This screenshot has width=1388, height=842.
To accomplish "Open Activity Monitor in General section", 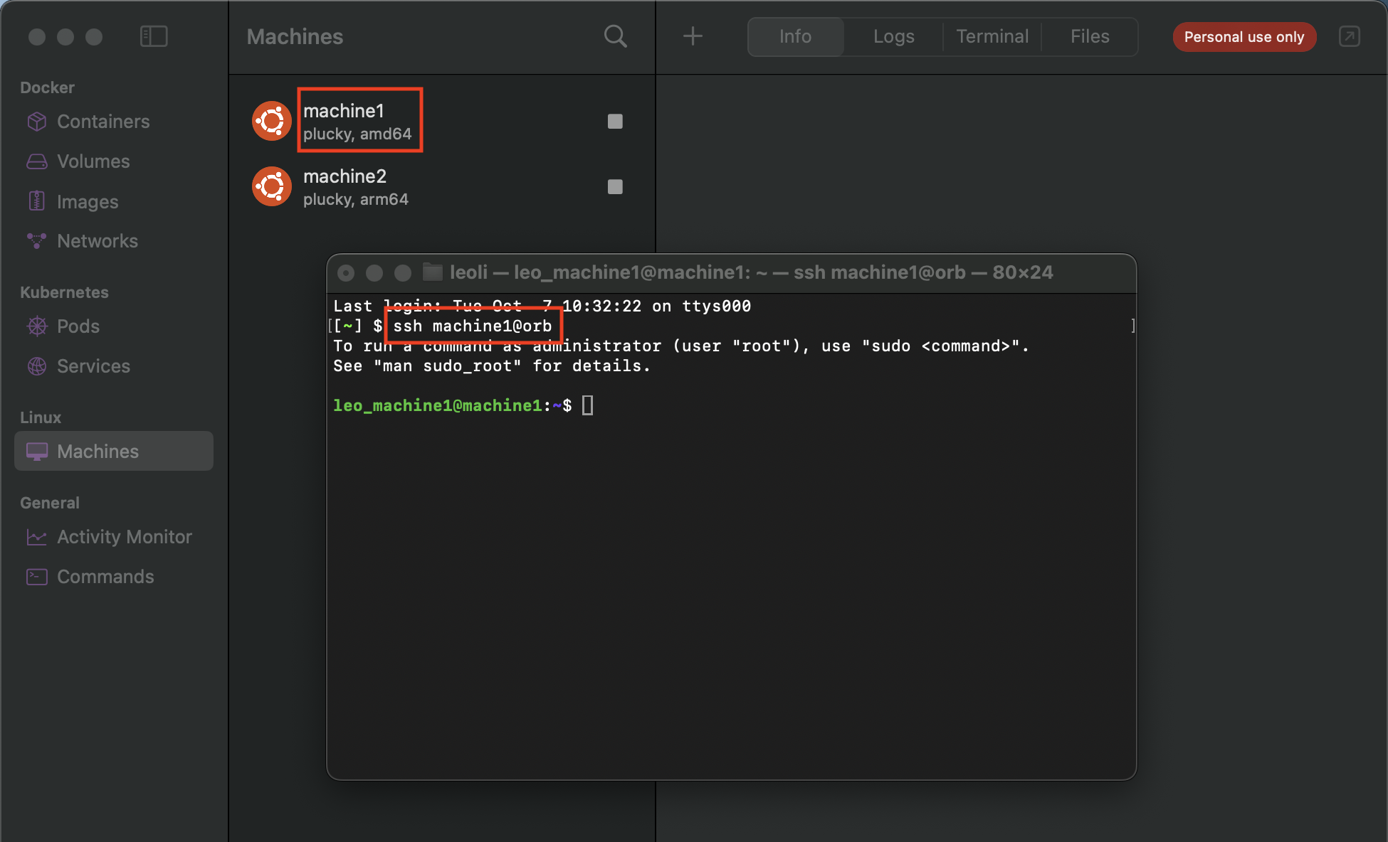I will (125, 537).
